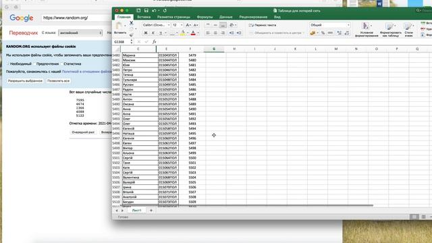Apply the yellow fill color bucket
This screenshot has width=432, height=243.
[x=183, y=33]
